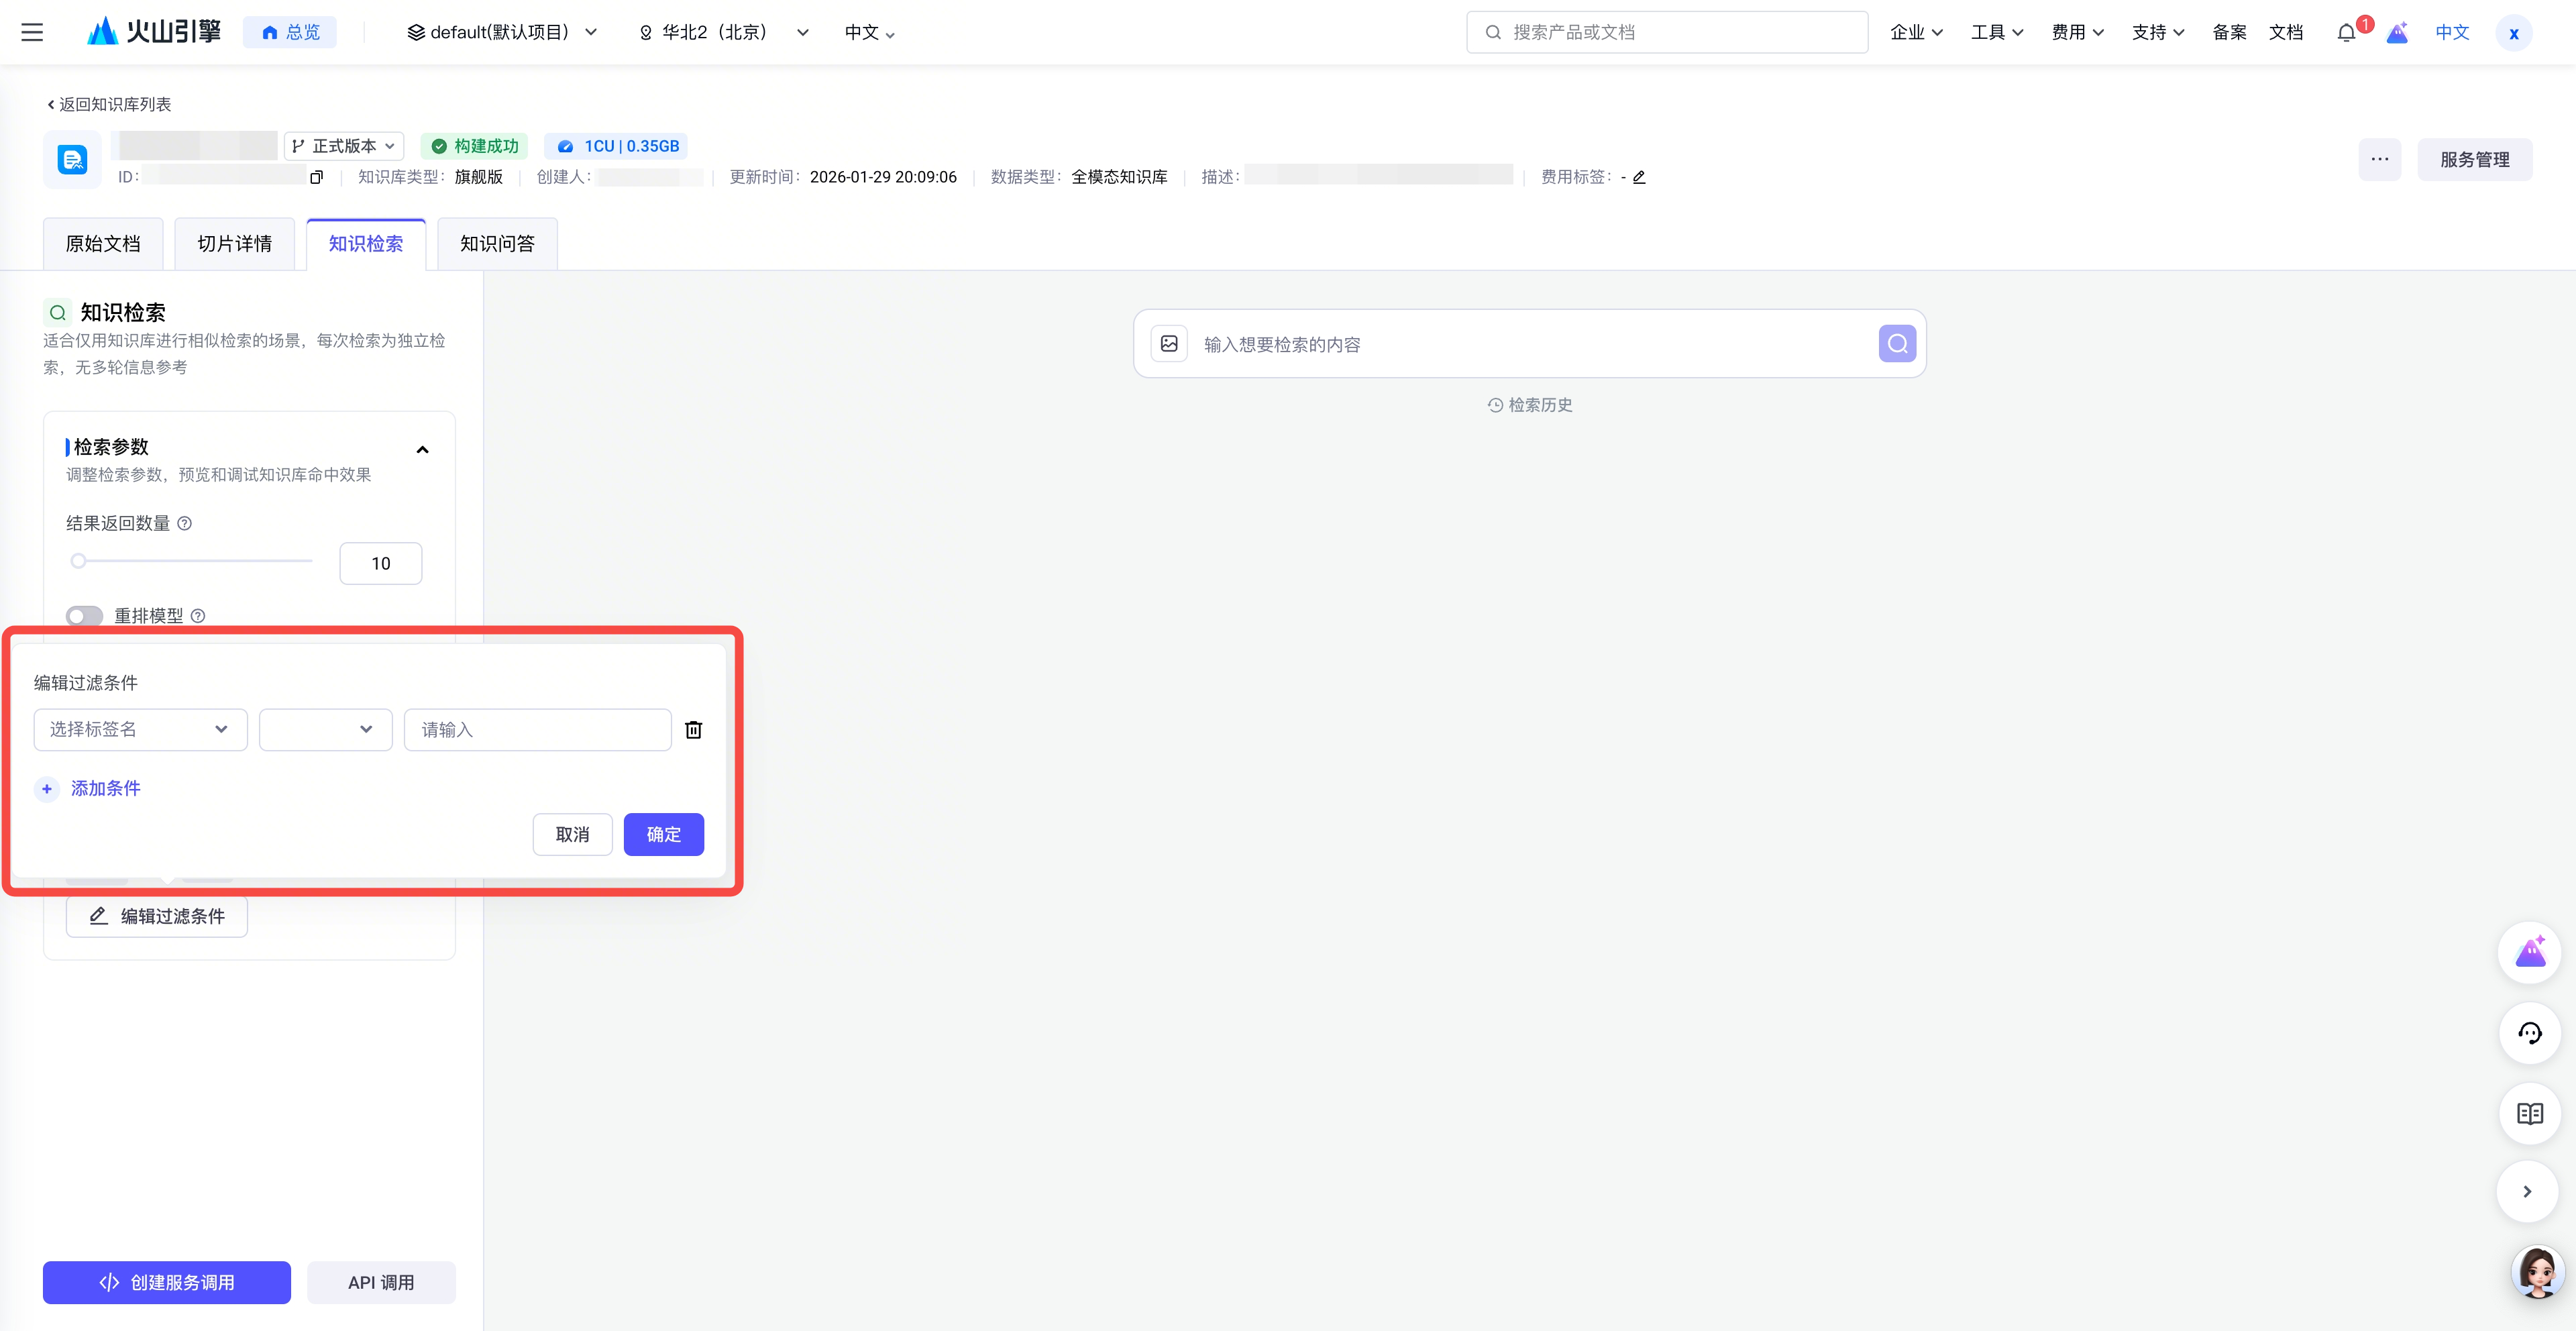This screenshot has height=1331, width=2576.
Task: Open the hamburger navigation menu
Action: tap(32, 32)
